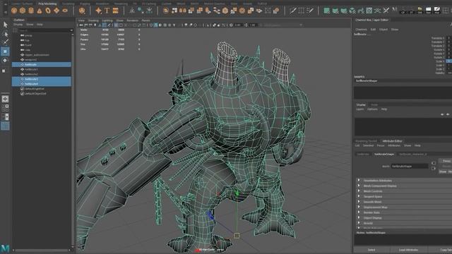Create a polygon sphere from the shelf
452x254 pixels.
click(x=14, y=11)
